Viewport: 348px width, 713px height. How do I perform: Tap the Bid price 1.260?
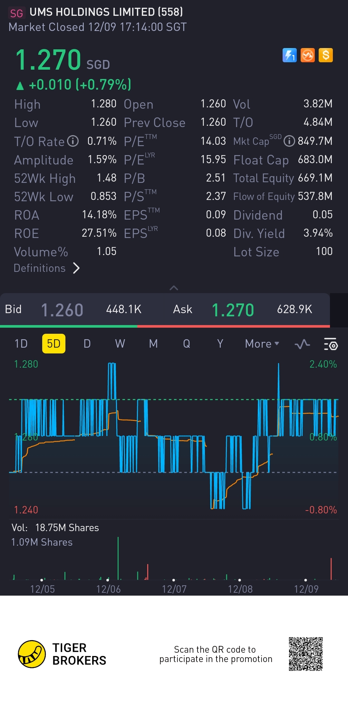click(x=62, y=310)
